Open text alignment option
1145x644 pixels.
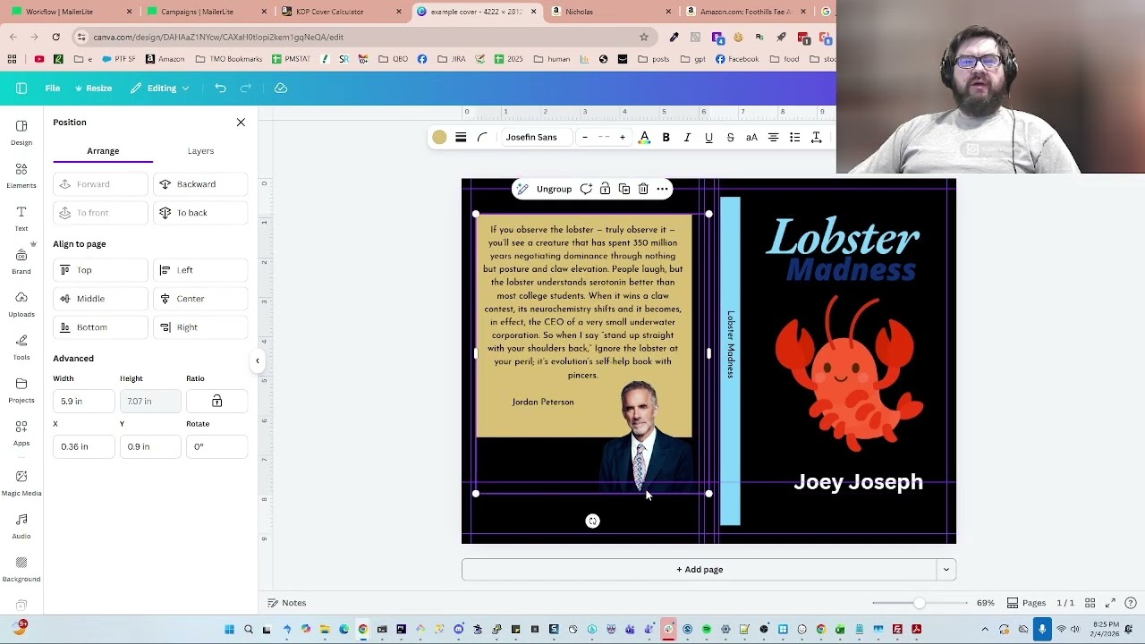(x=773, y=137)
